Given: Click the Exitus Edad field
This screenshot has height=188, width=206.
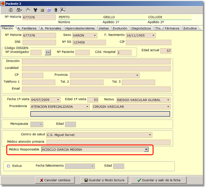Looking at the screenshot, I should 118,166.
